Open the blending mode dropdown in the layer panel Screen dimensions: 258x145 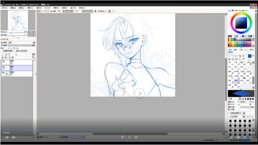21,43
